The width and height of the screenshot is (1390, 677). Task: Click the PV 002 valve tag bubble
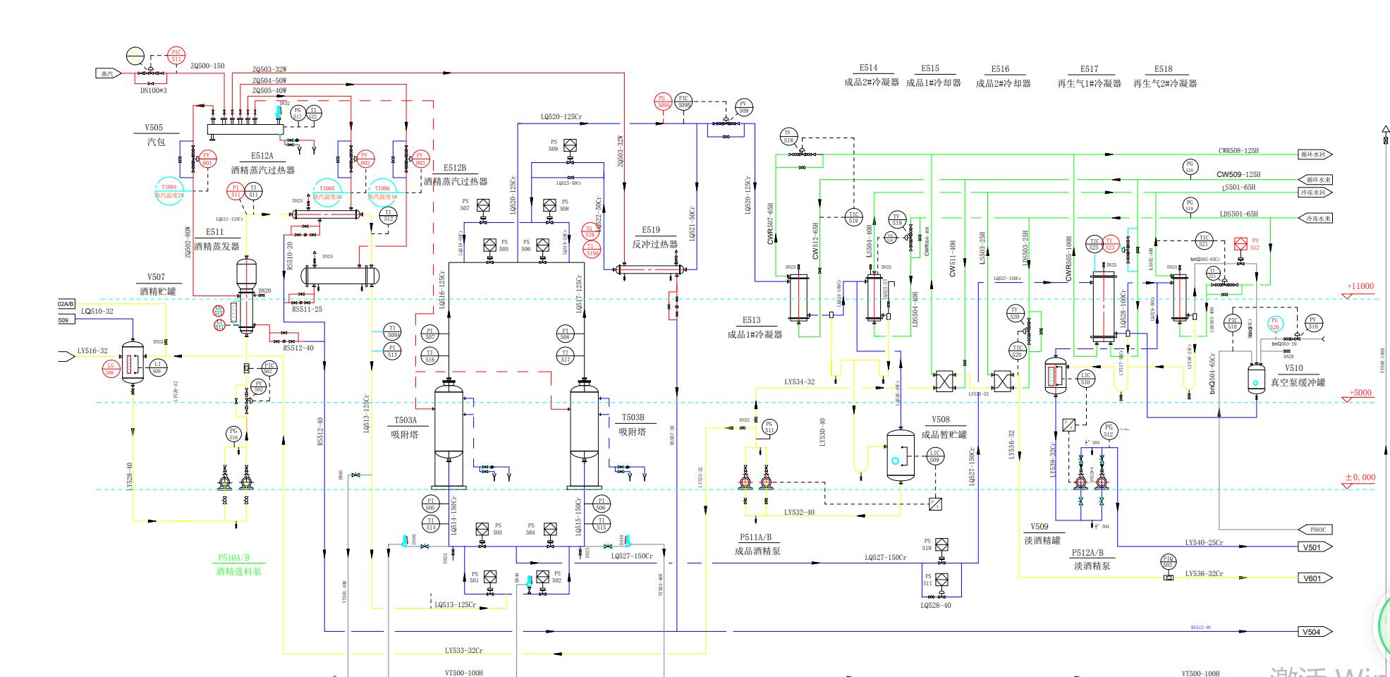365,159
